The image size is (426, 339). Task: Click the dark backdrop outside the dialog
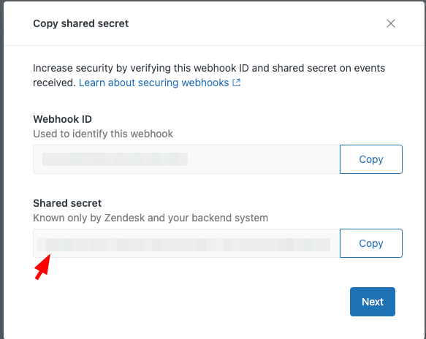(1, 169)
